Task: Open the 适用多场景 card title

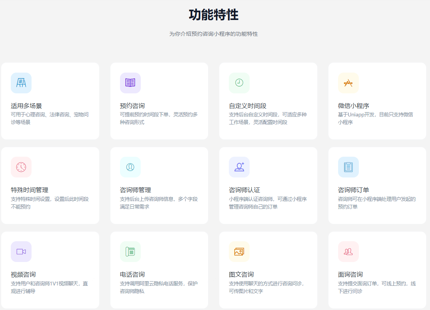Action: [27, 106]
